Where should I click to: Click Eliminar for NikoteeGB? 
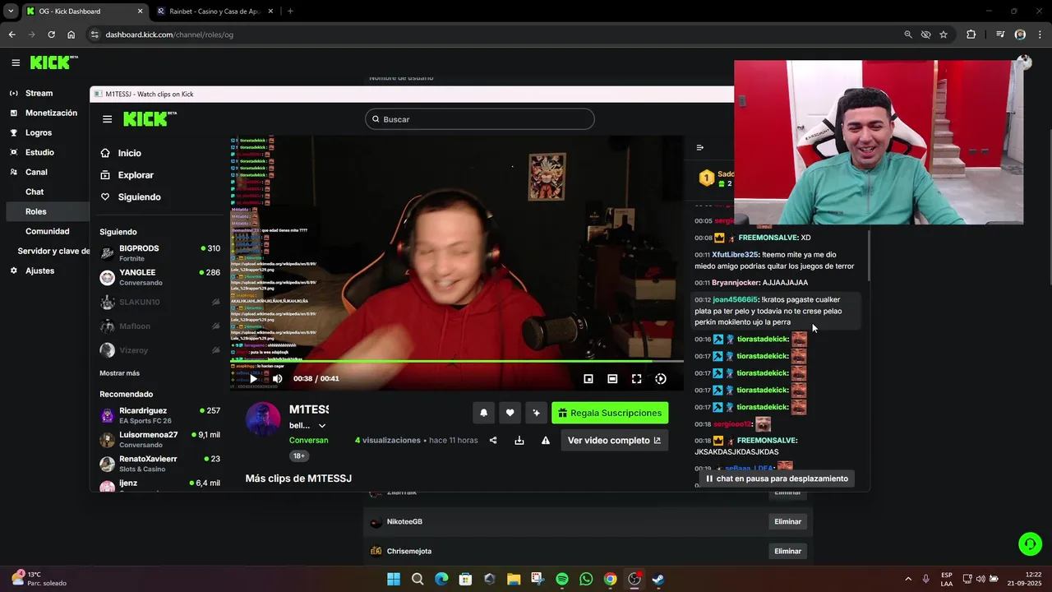pos(787,521)
